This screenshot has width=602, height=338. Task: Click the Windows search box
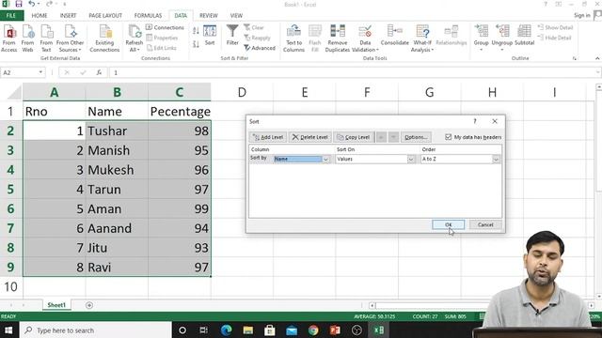point(95,330)
